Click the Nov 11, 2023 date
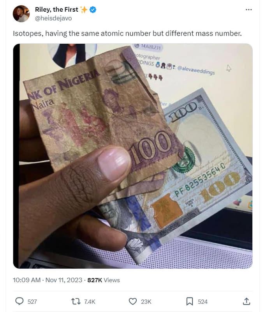264x312 pixels. coord(64,280)
